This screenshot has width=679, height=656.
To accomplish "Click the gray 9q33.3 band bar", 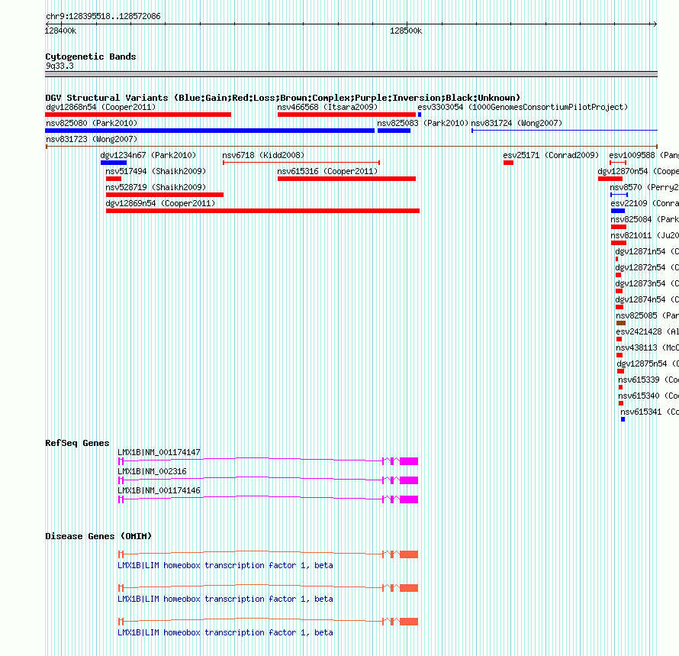I will click(x=351, y=74).
